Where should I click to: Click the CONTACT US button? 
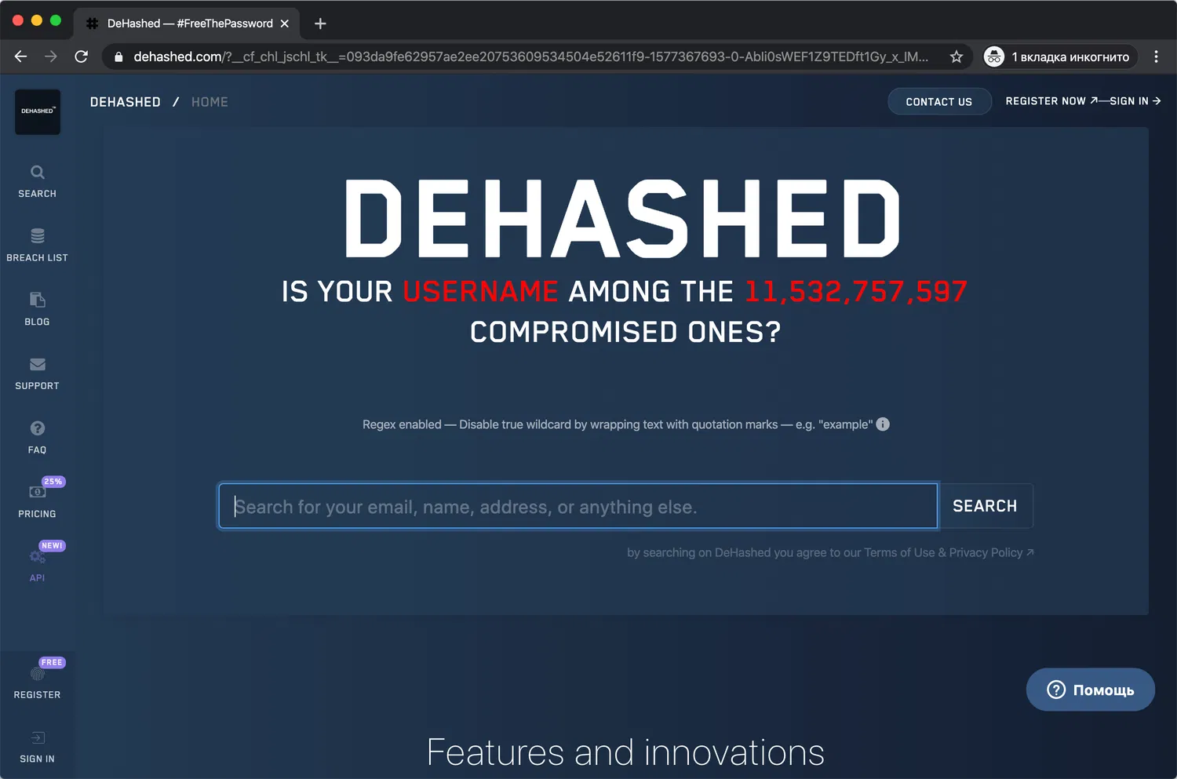click(939, 101)
